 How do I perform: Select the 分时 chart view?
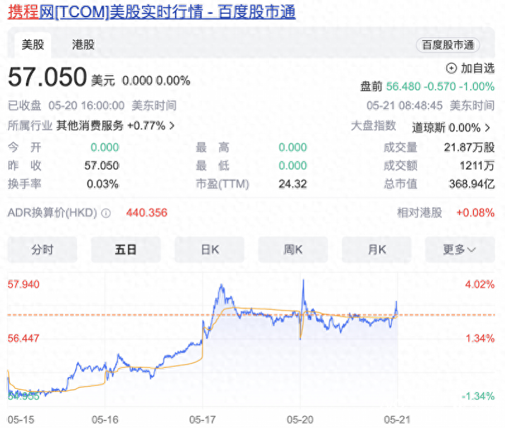coord(42,249)
